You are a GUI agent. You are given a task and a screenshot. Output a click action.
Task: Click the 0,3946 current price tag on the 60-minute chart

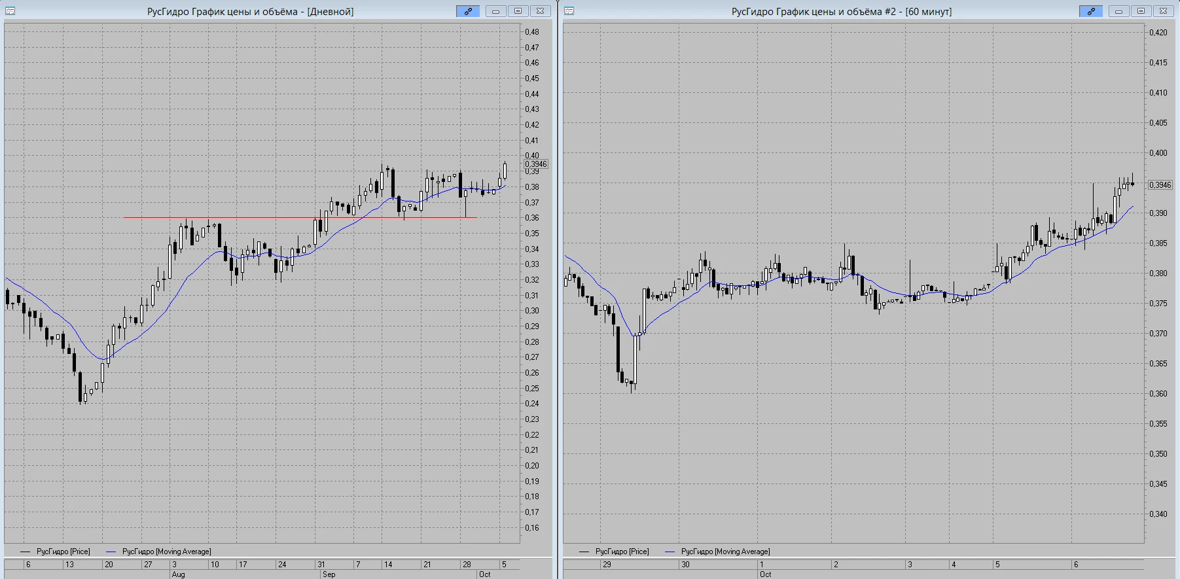[1160, 185]
